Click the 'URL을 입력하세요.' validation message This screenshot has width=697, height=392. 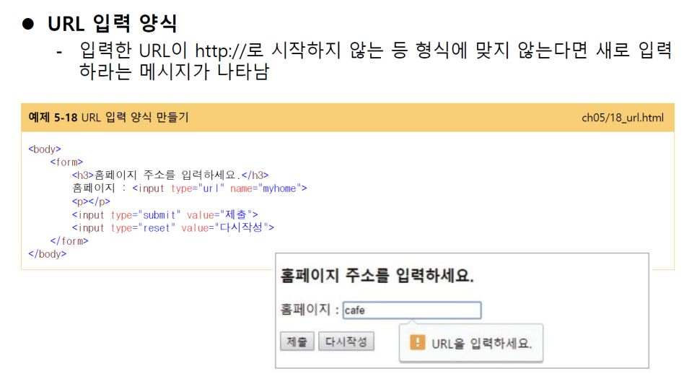point(482,344)
